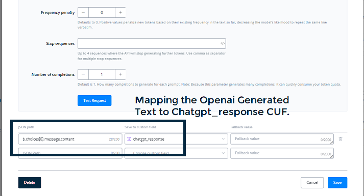This screenshot has width=364, height=196.
Task: Click the first row Fallback value field
Action: click(x=282, y=139)
